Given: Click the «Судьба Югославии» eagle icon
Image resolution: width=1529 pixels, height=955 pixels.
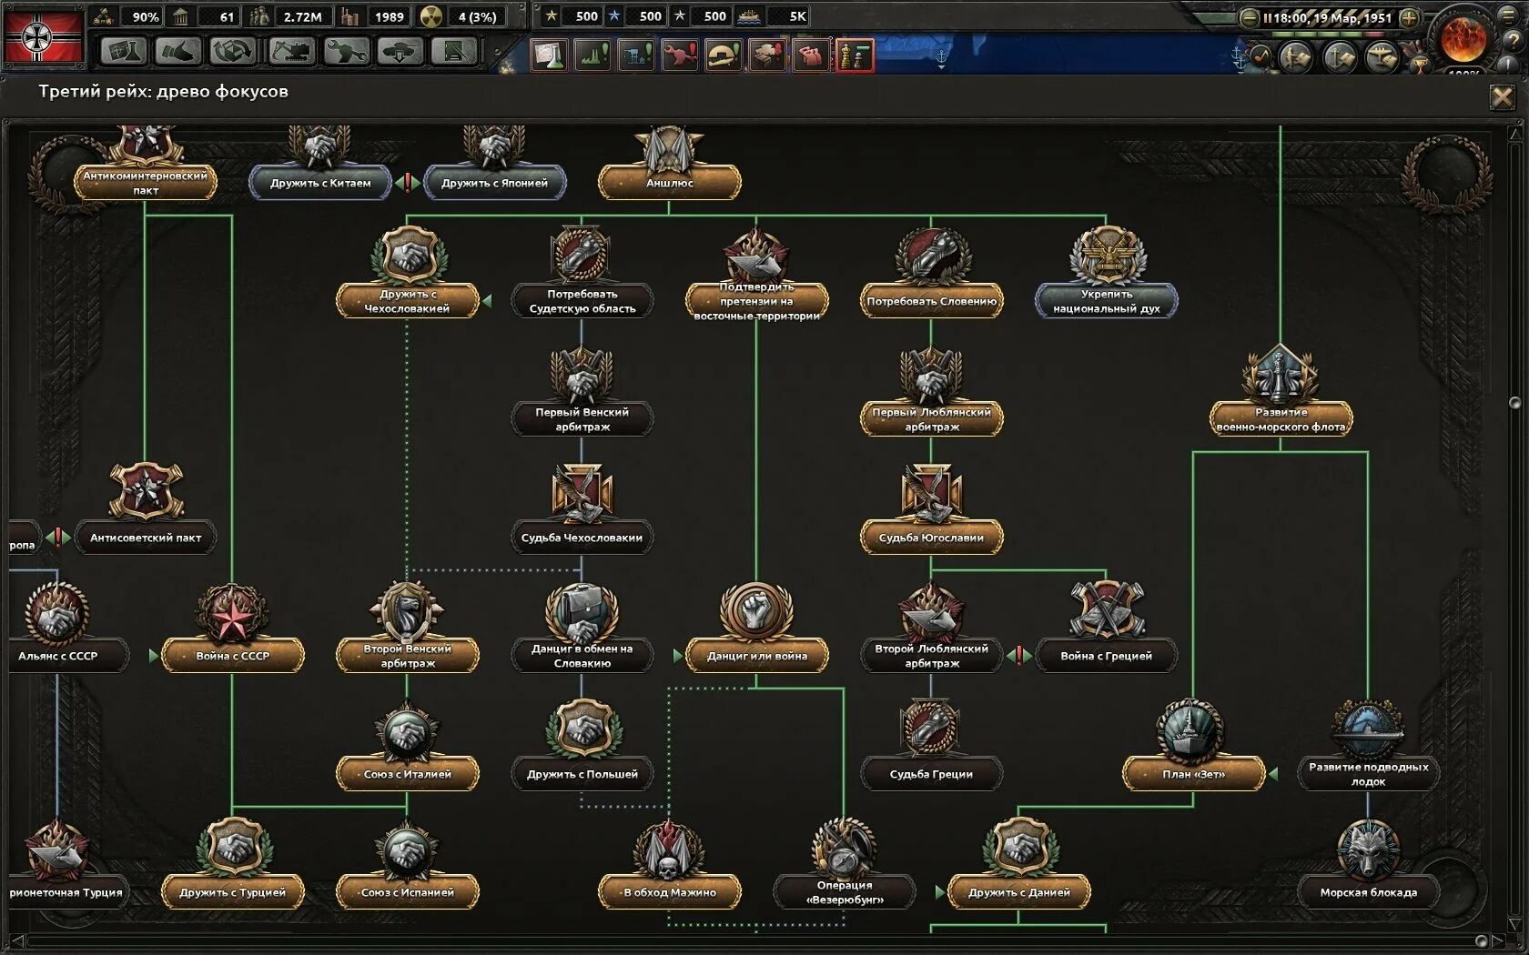Looking at the screenshot, I should pyautogui.click(x=932, y=493).
